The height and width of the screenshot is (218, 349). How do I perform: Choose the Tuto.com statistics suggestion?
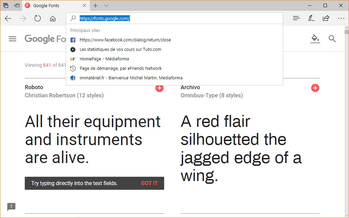click(x=120, y=49)
